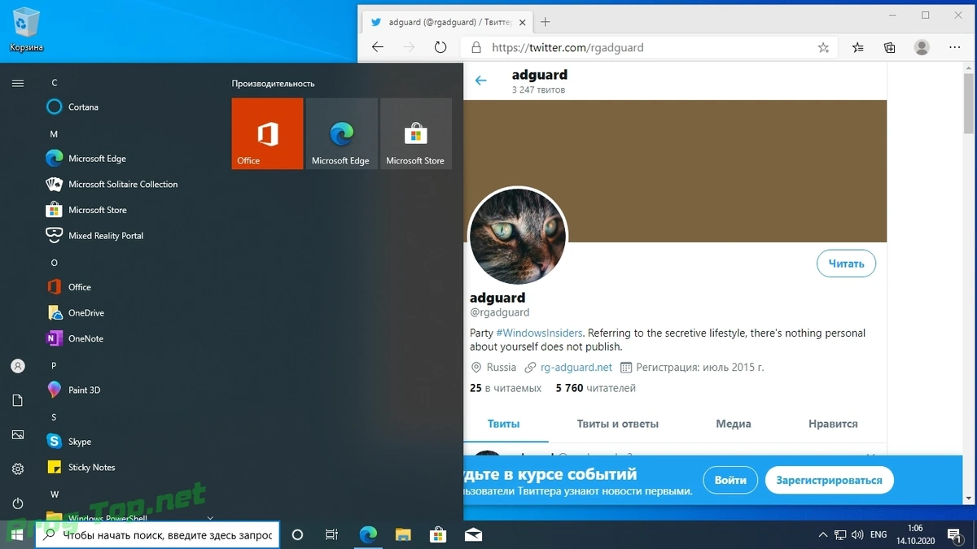The image size is (977, 549).
Task: Click the Twitter back arrow
Action: click(x=480, y=81)
